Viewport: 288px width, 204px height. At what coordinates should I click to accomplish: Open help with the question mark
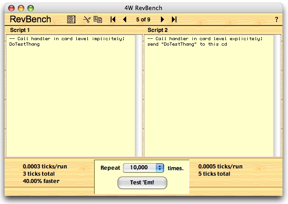coord(276,20)
